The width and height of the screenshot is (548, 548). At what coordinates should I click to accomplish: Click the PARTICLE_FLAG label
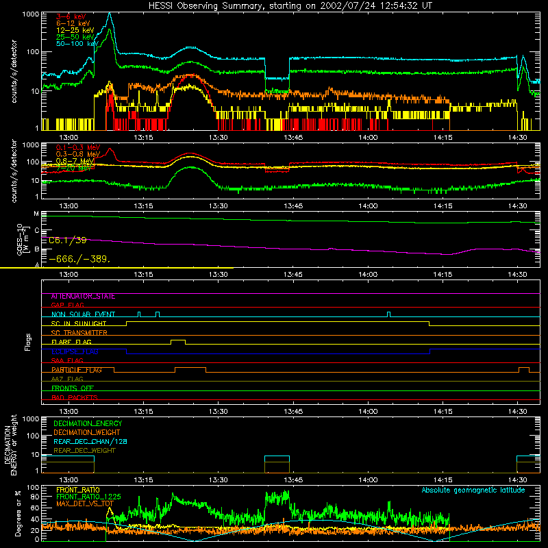pos(77,370)
